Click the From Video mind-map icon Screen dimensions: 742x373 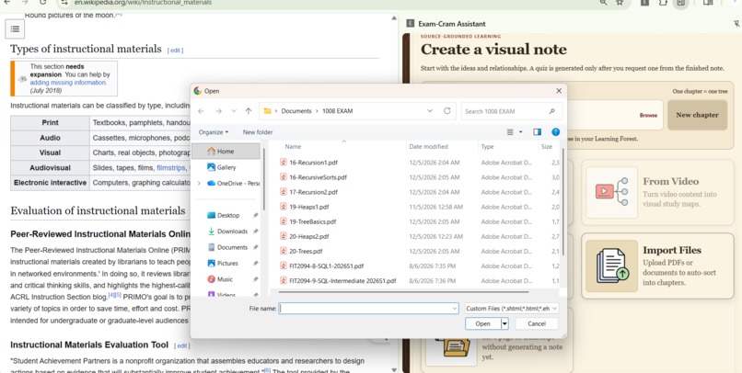coord(612,192)
